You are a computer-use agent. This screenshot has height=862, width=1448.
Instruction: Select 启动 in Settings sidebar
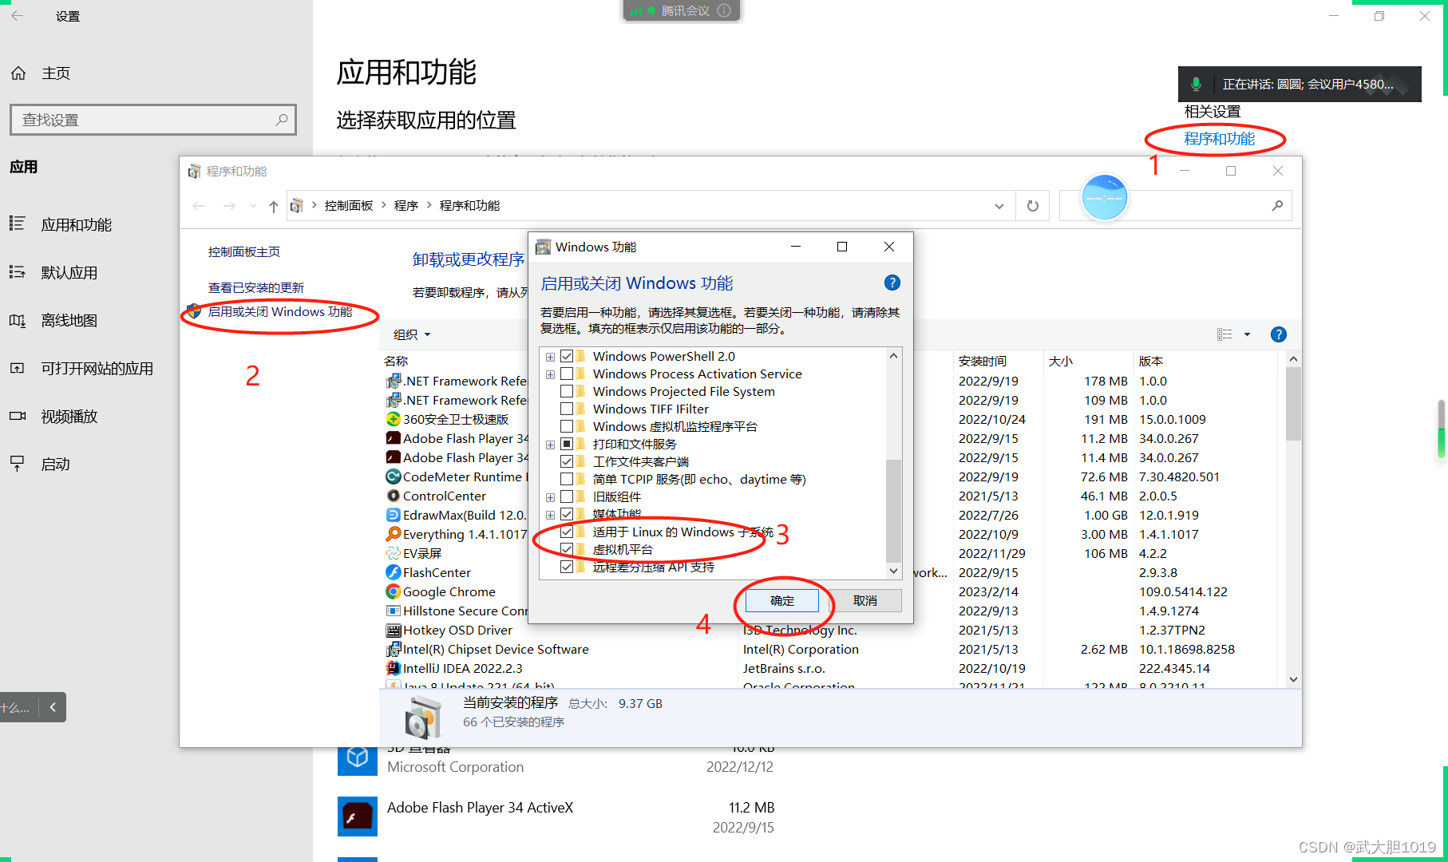coord(56,465)
